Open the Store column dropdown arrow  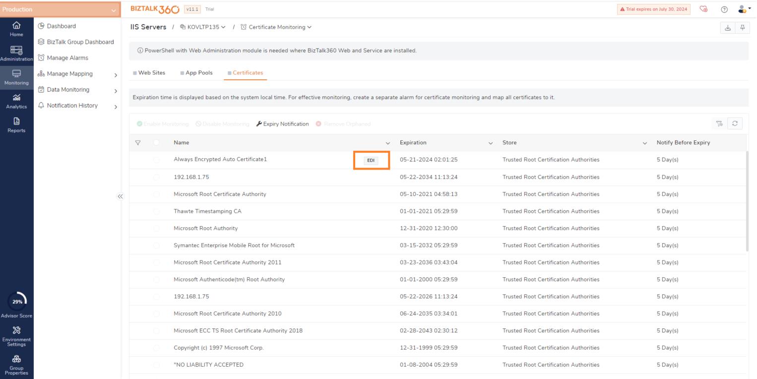point(644,143)
